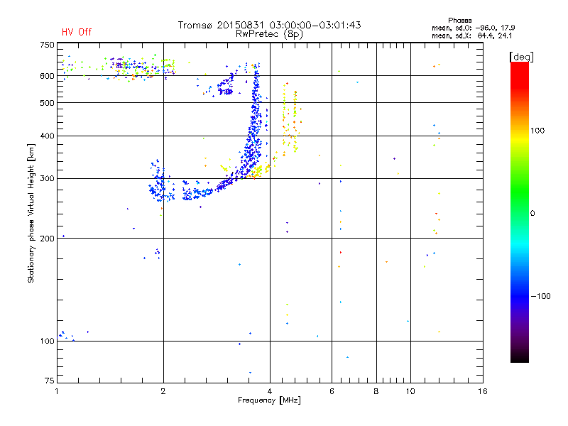Image resolution: width=568 pixels, height=426 pixels.
Task: Click the red HV Off label
Action: tap(77, 32)
